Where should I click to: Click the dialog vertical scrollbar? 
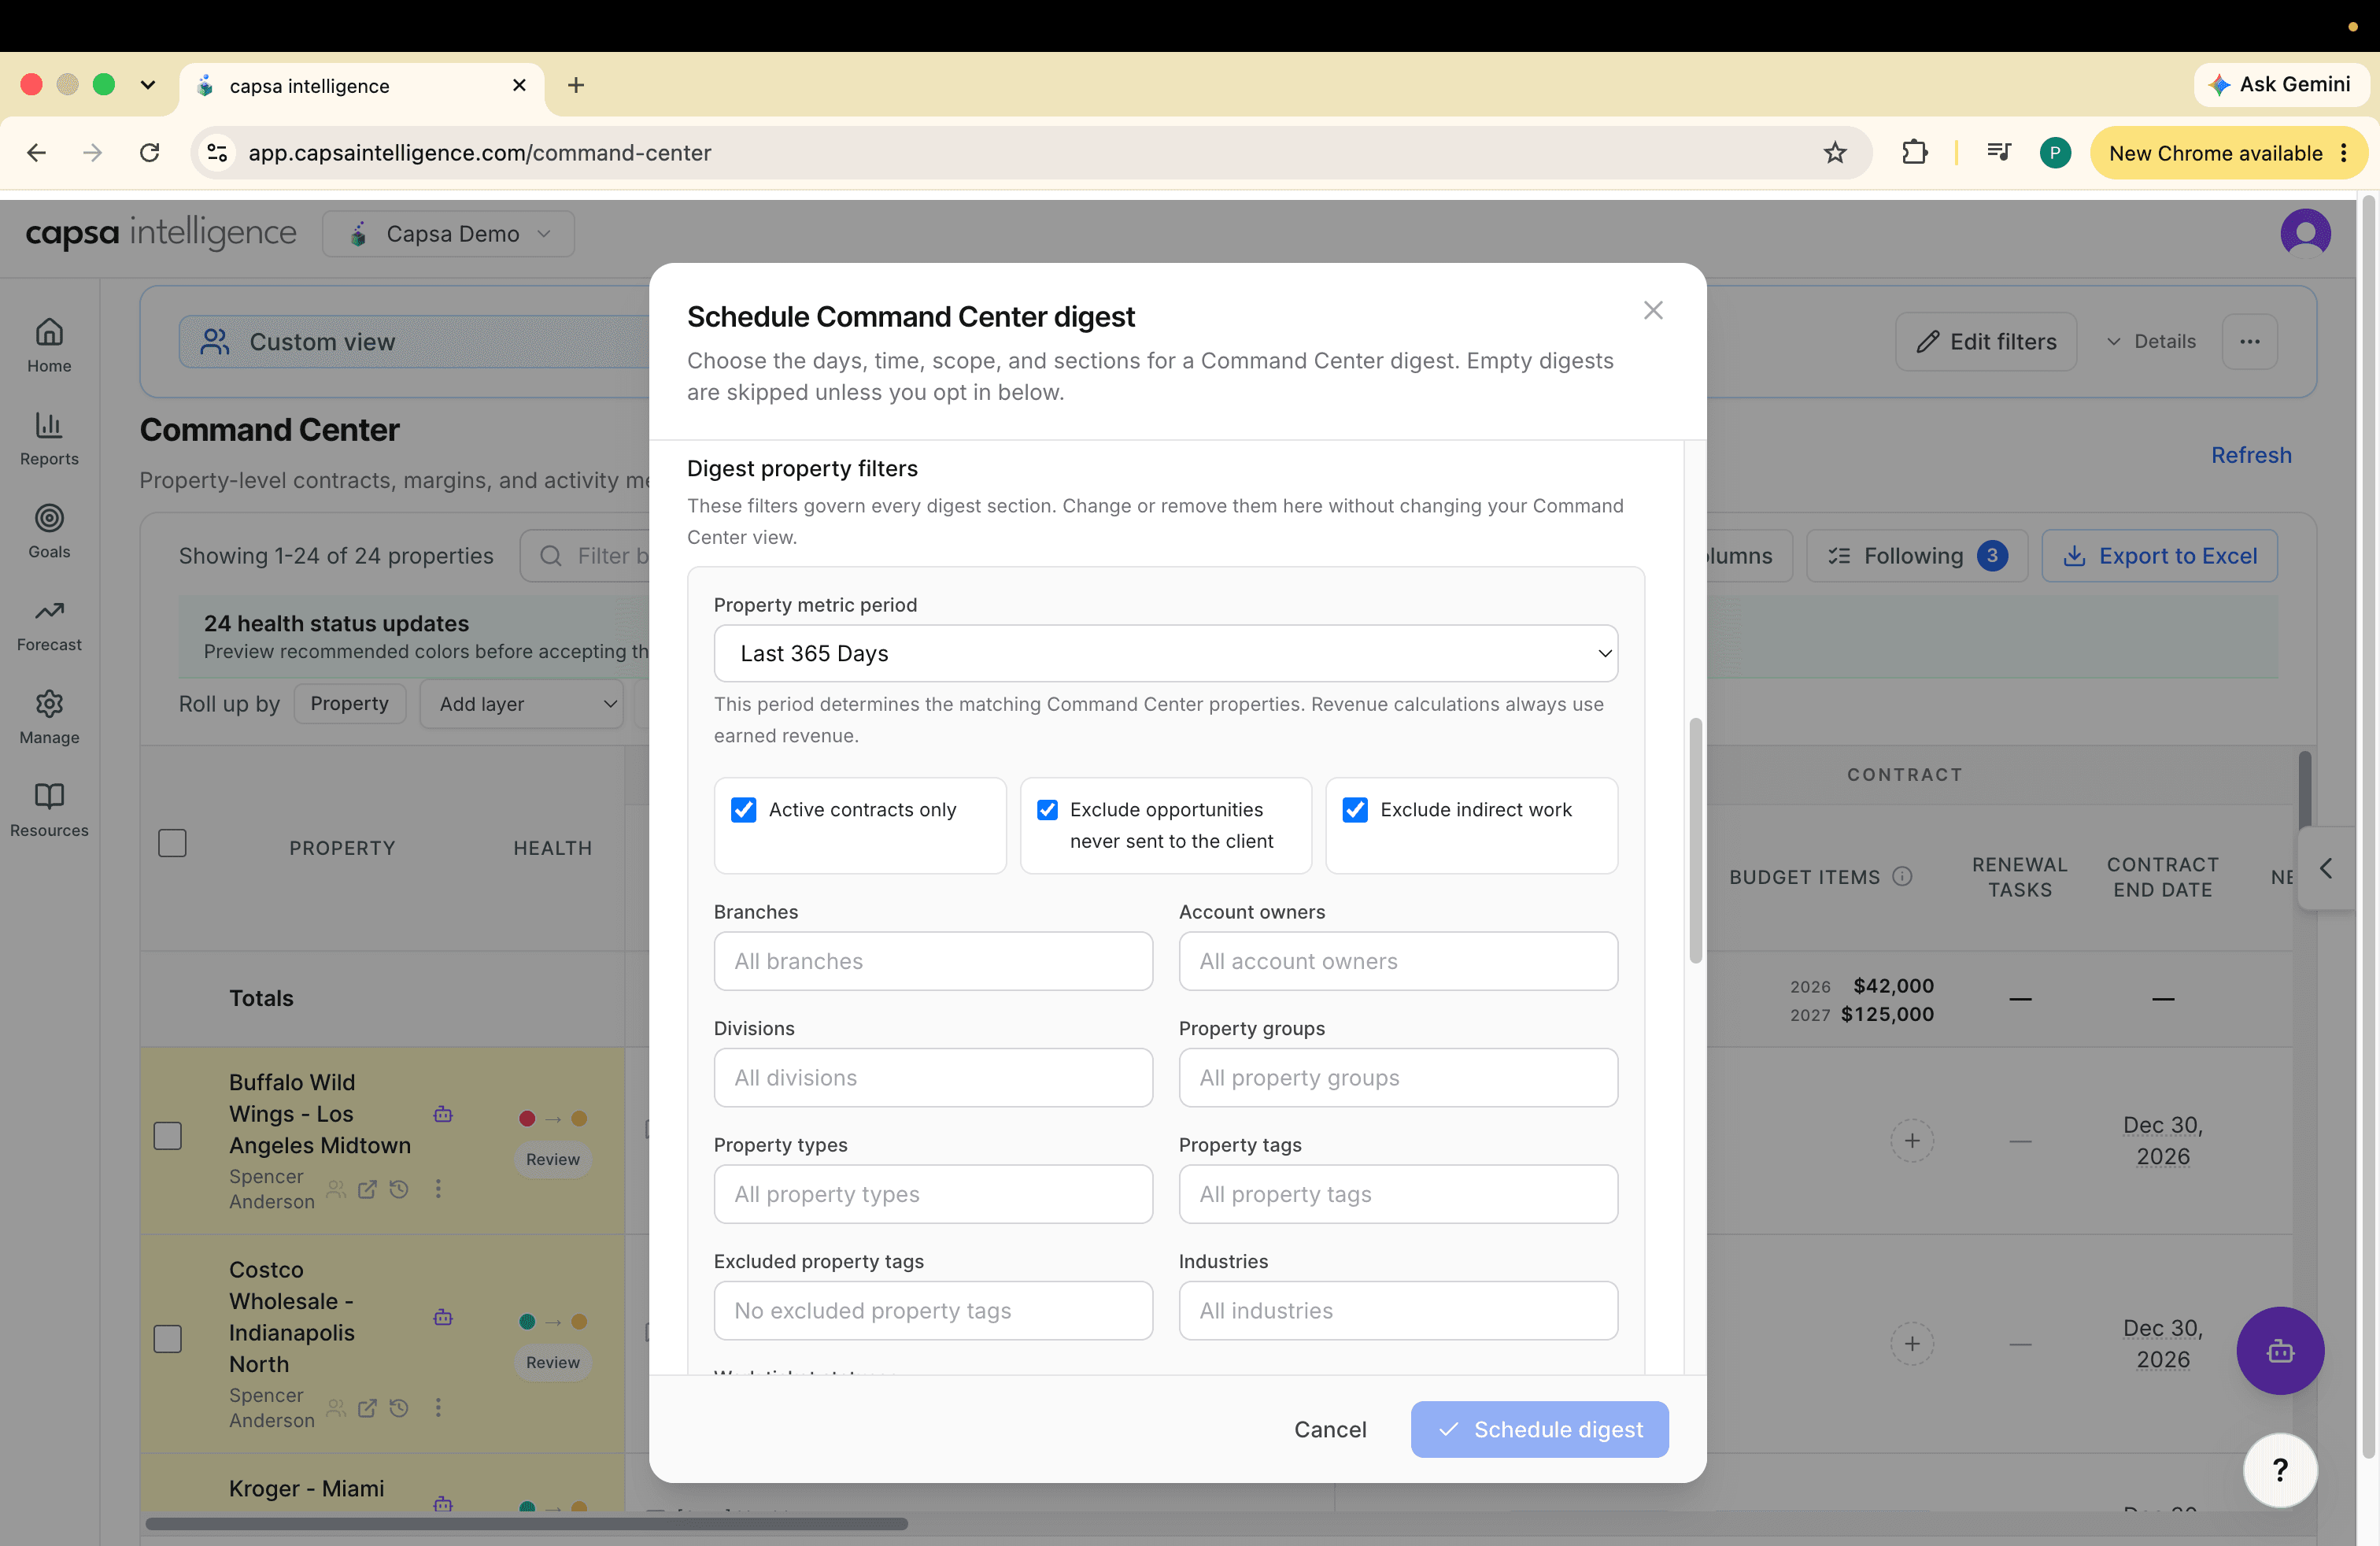(x=1695, y=840)
